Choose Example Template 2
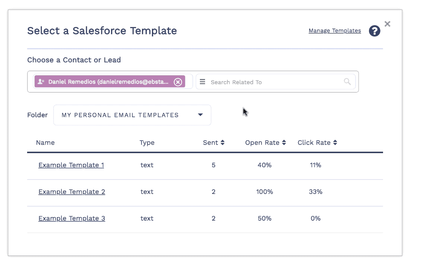This screenshot has width=428, height=267. coord(71,192)
